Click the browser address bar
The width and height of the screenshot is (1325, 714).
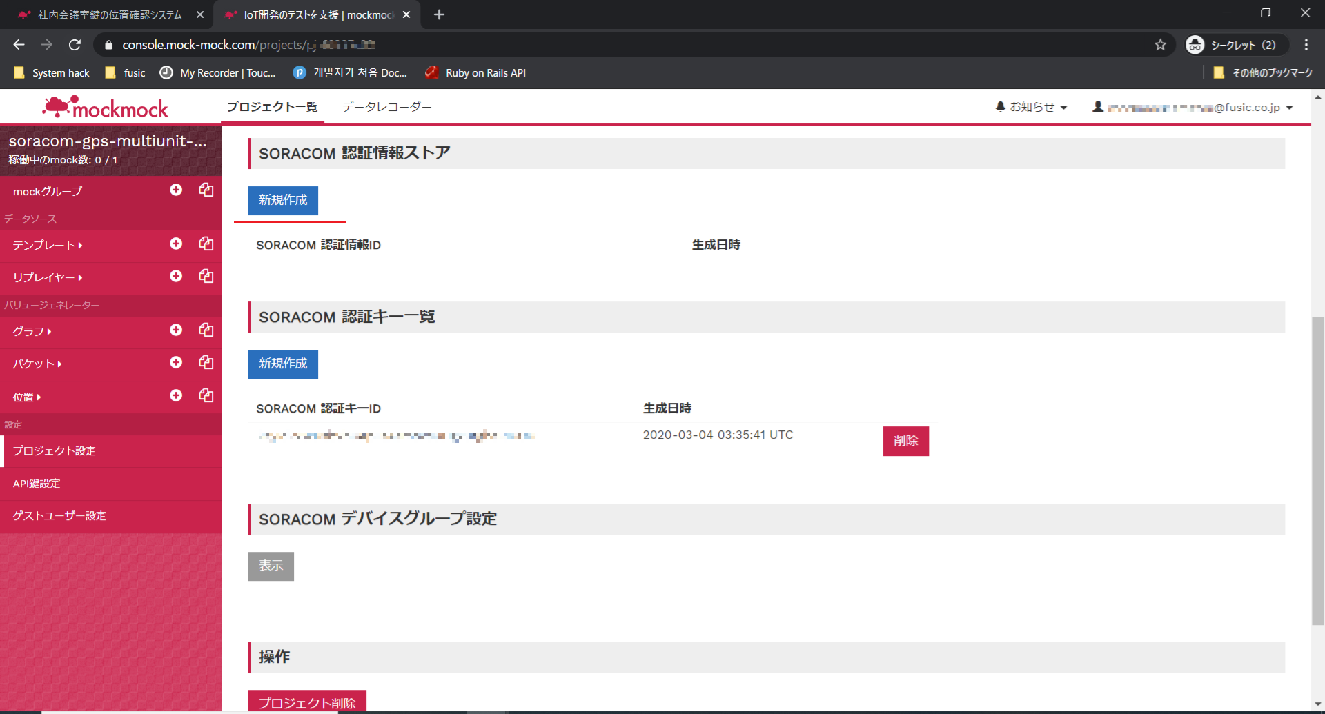[x=621, y=45]
